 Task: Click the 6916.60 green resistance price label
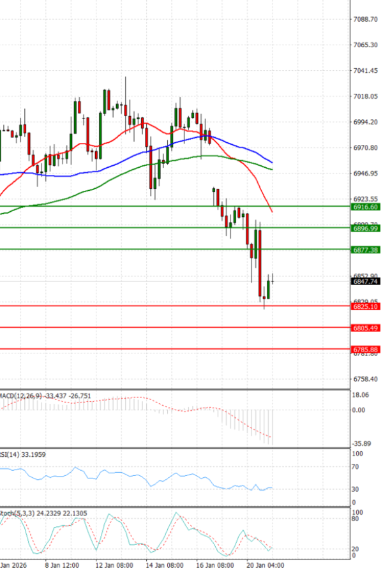pos(366,207)
